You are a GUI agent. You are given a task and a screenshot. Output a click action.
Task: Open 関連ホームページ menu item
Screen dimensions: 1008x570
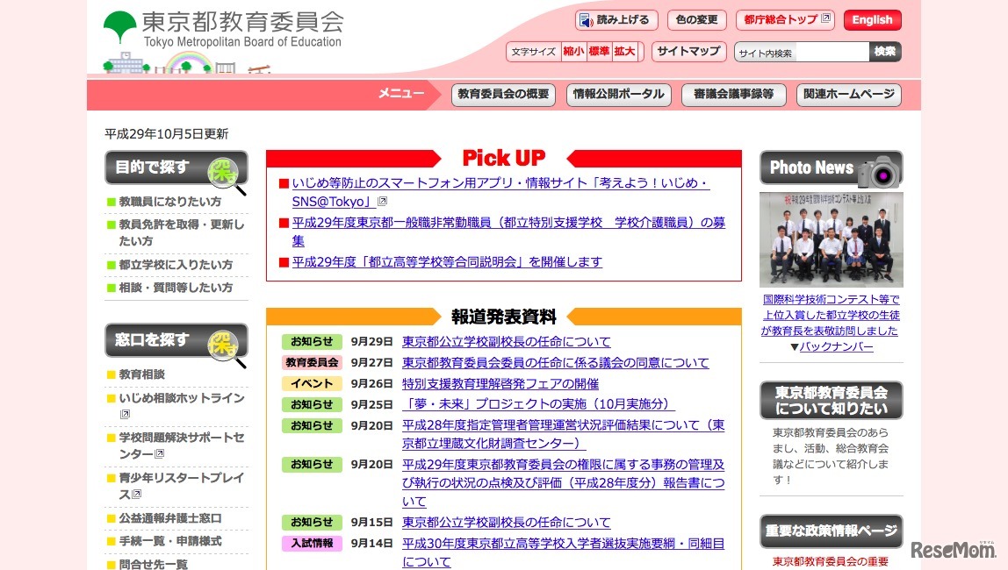pyautogui.click(x=848, y=95)
